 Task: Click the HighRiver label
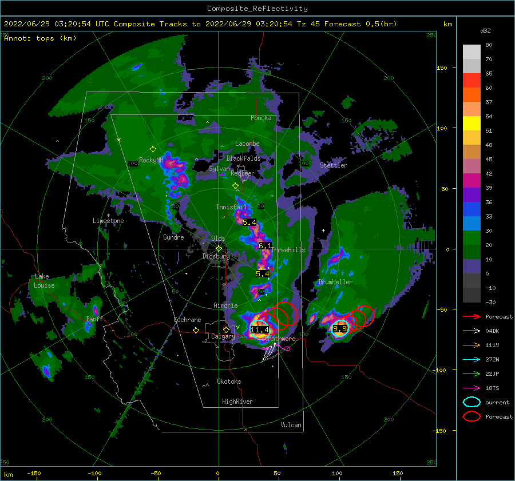coord(237,402)
